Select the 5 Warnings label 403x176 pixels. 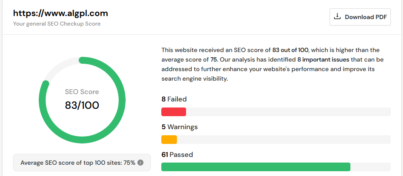(180, 127)
